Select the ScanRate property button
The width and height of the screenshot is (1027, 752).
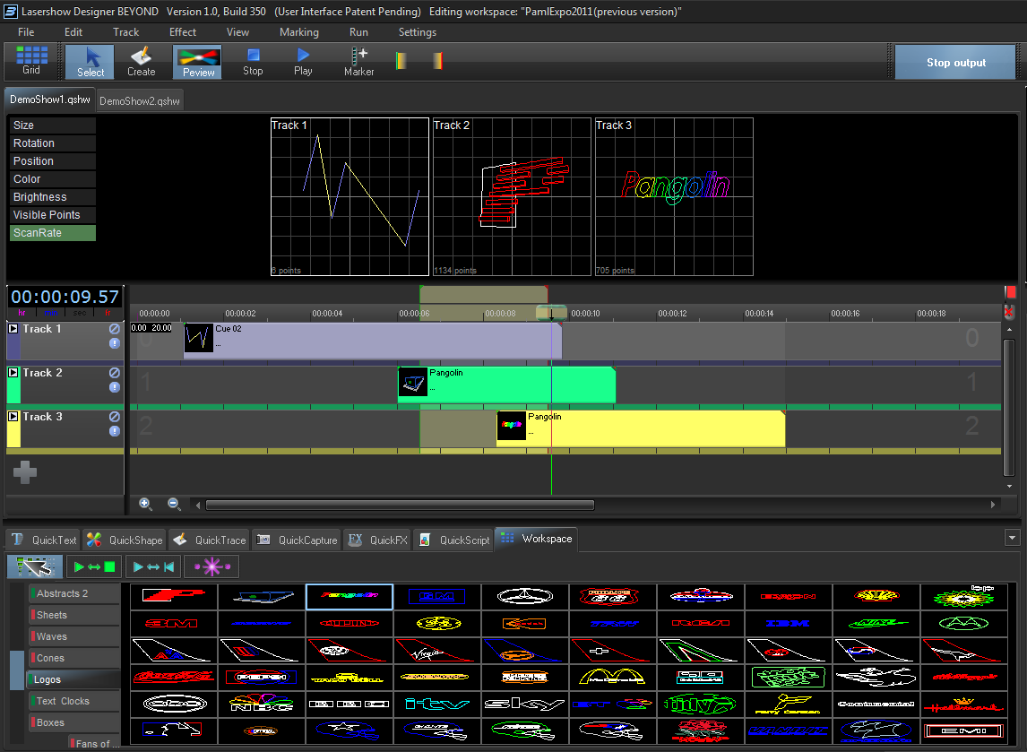point(52,233)
